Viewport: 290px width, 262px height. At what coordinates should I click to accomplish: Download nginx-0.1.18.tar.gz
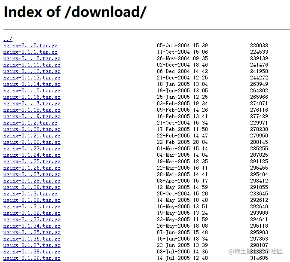click(x=32, y=110)
